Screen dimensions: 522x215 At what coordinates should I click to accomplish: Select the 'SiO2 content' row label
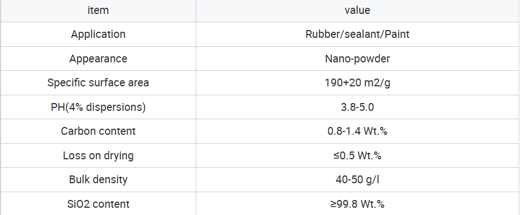98,204
